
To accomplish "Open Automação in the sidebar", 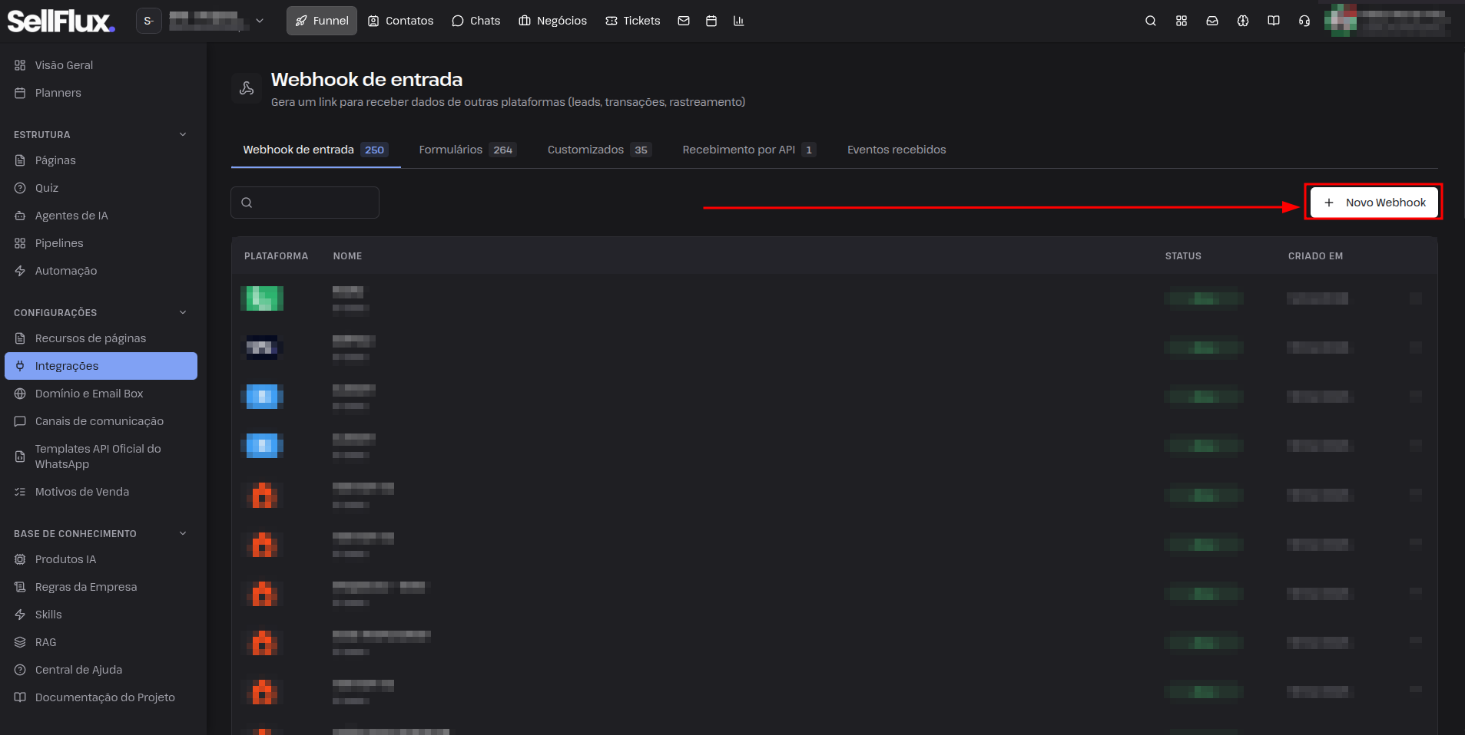I will click(x=101, y=271).
